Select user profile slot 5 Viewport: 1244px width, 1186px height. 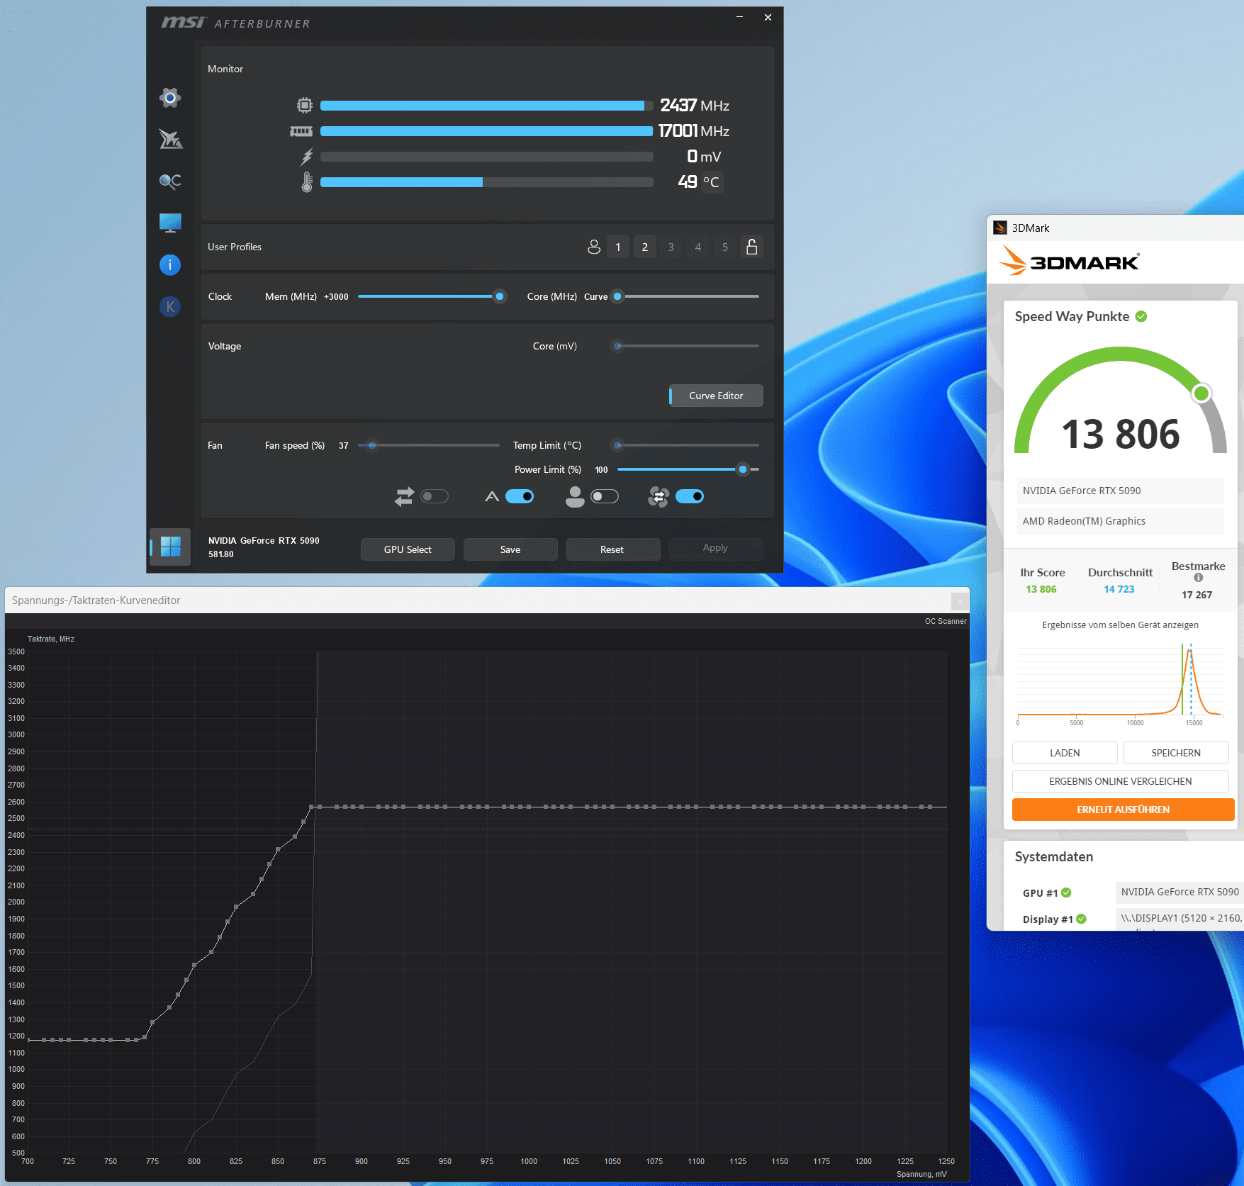[725, 247]
